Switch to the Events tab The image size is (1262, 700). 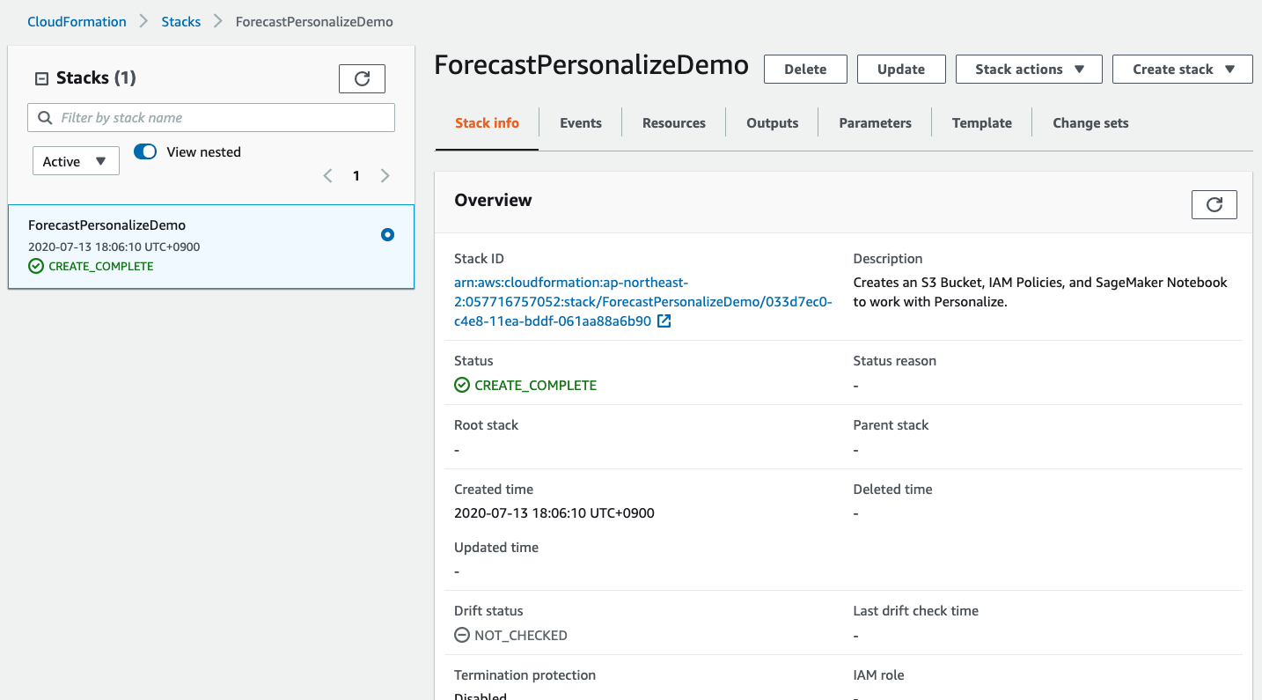pos(581,123)
